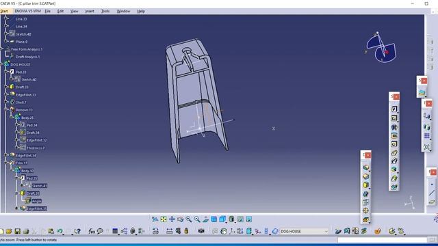The image size is (438, 246).
Task: Select the Plane reference element tool
Action: click(432, 202)
